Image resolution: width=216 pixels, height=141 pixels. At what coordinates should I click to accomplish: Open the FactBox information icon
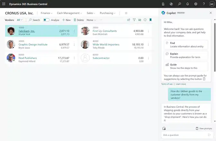[145, 20]
